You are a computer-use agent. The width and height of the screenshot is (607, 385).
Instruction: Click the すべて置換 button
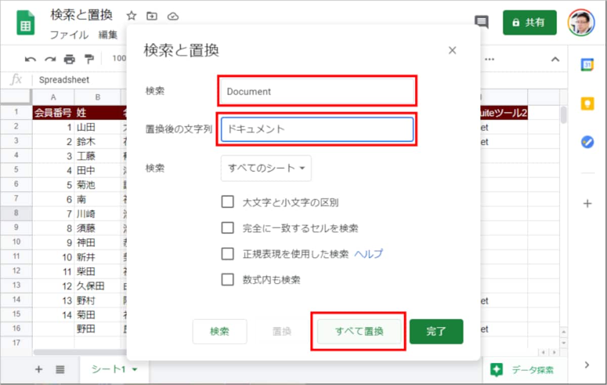[359, 331]
